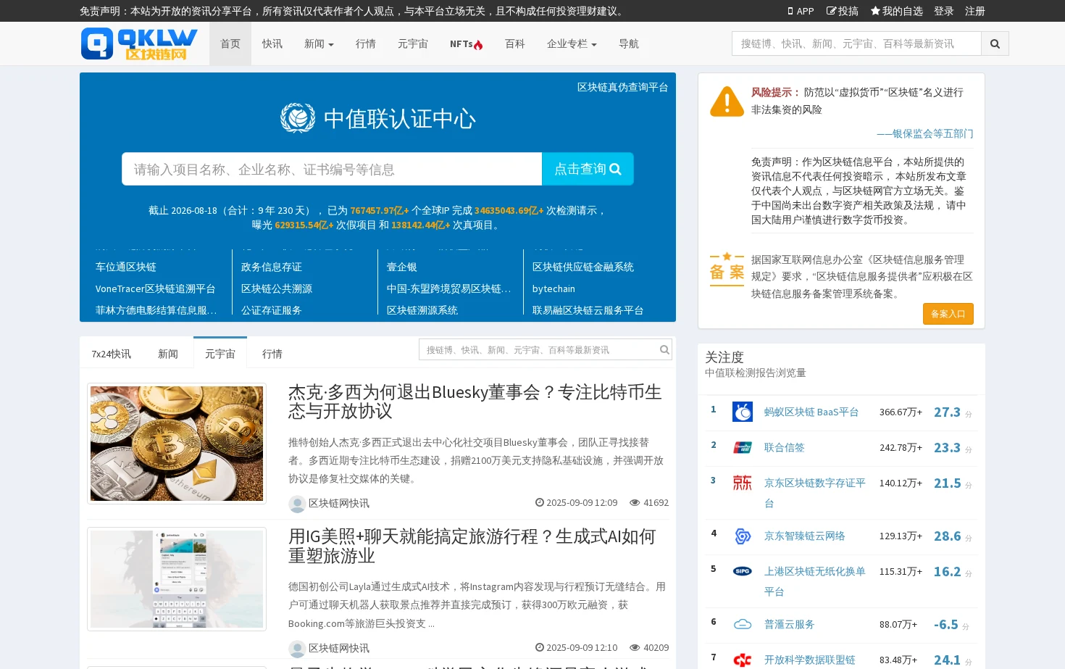Click the header search magnifier button
This screenshot has width=1065, height=669.
tap(995, 43)
